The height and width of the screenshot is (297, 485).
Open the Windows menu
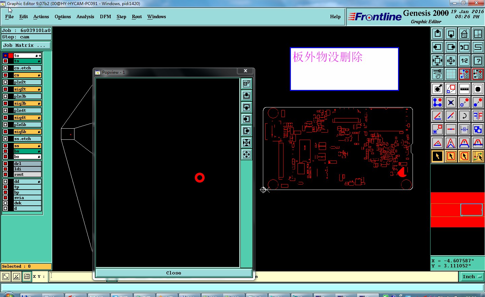coord(156,16)
